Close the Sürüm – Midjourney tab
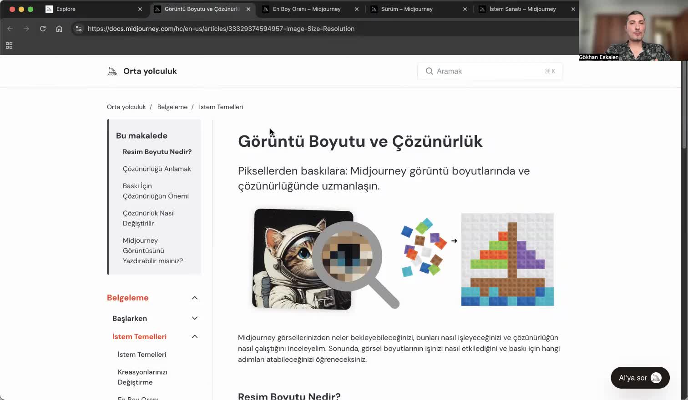The image size is (688, 400). click(x=465, y=9)
